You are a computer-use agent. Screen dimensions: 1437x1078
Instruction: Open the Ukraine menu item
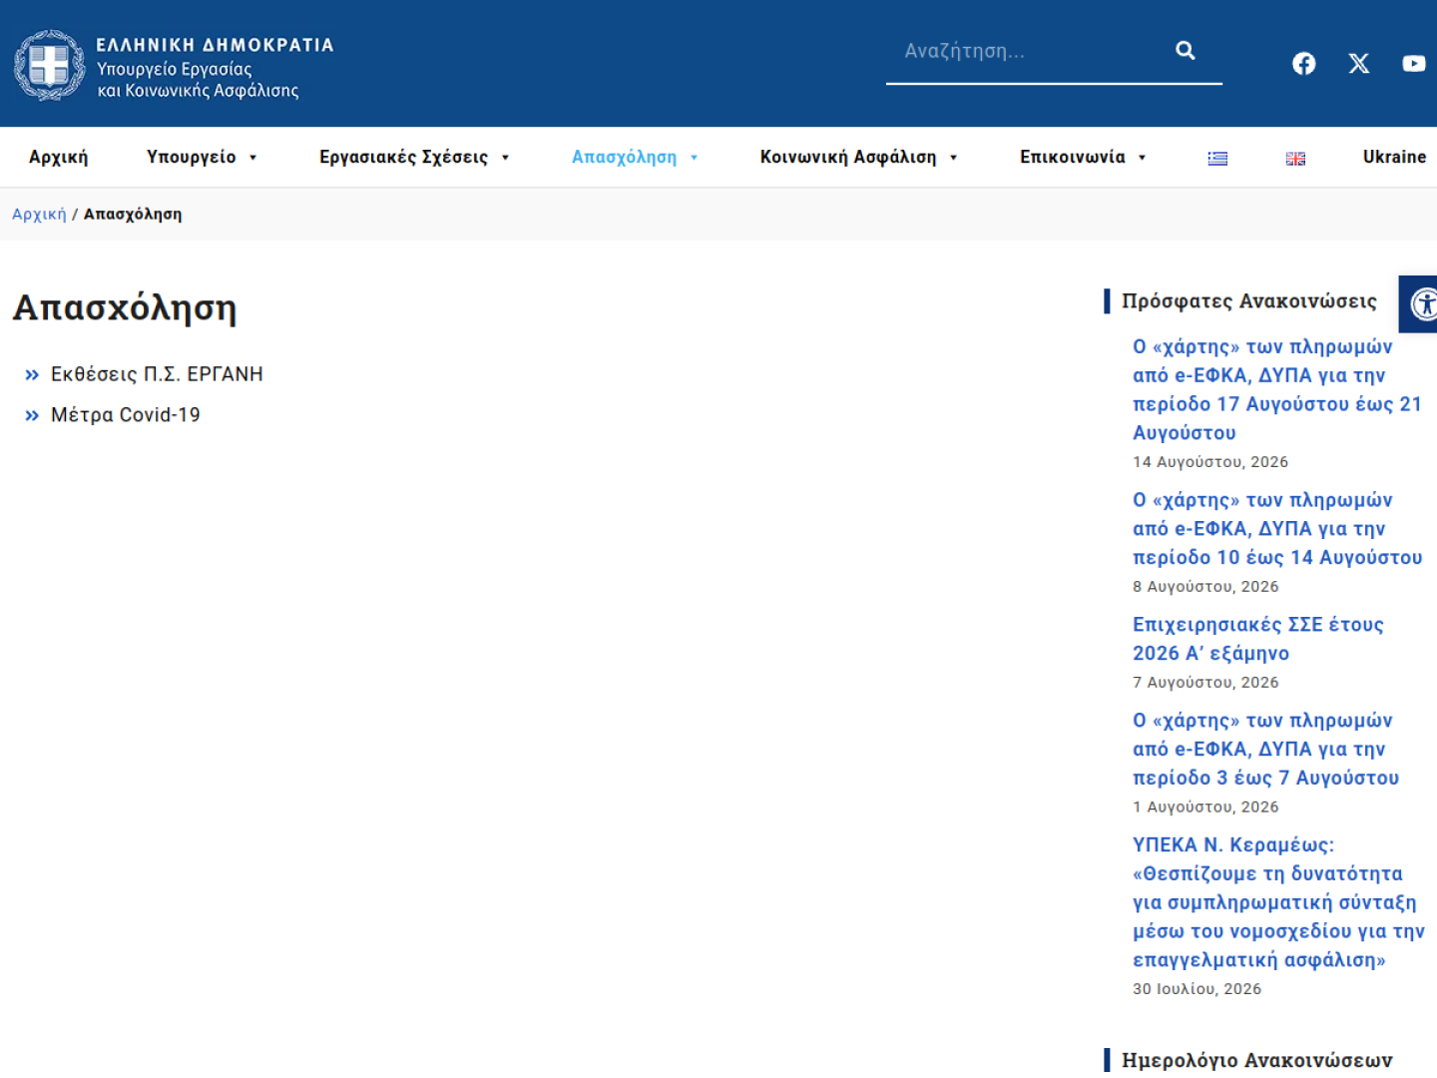1394,158
